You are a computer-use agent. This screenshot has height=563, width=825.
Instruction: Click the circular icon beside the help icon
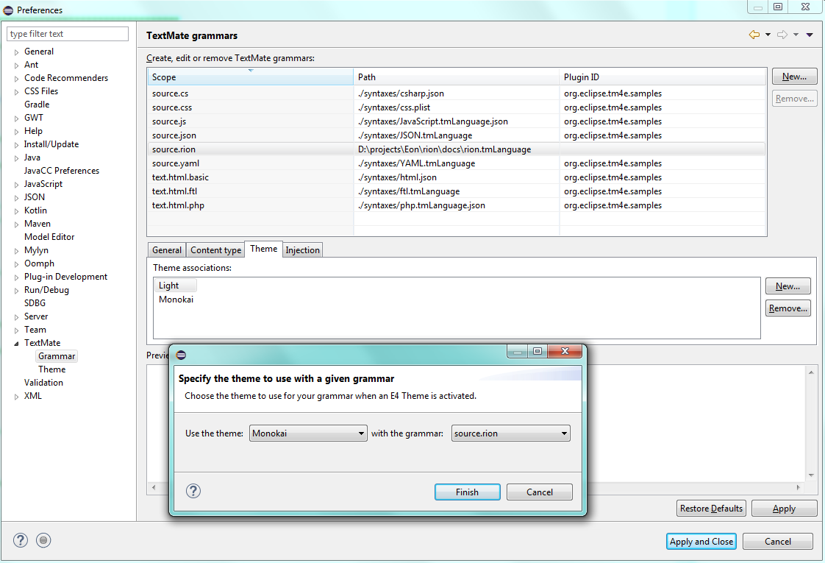coord(43,540)
